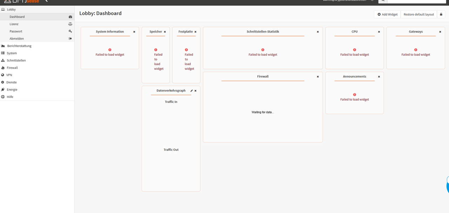Click the Lizenz balance-scale icon
Image resolution: width=449 pixels, height=213 pixels.
[x=70, y=24]
